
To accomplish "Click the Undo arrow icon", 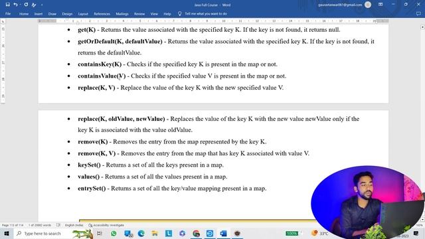I will pyautogui.click(x=15, y=5).
